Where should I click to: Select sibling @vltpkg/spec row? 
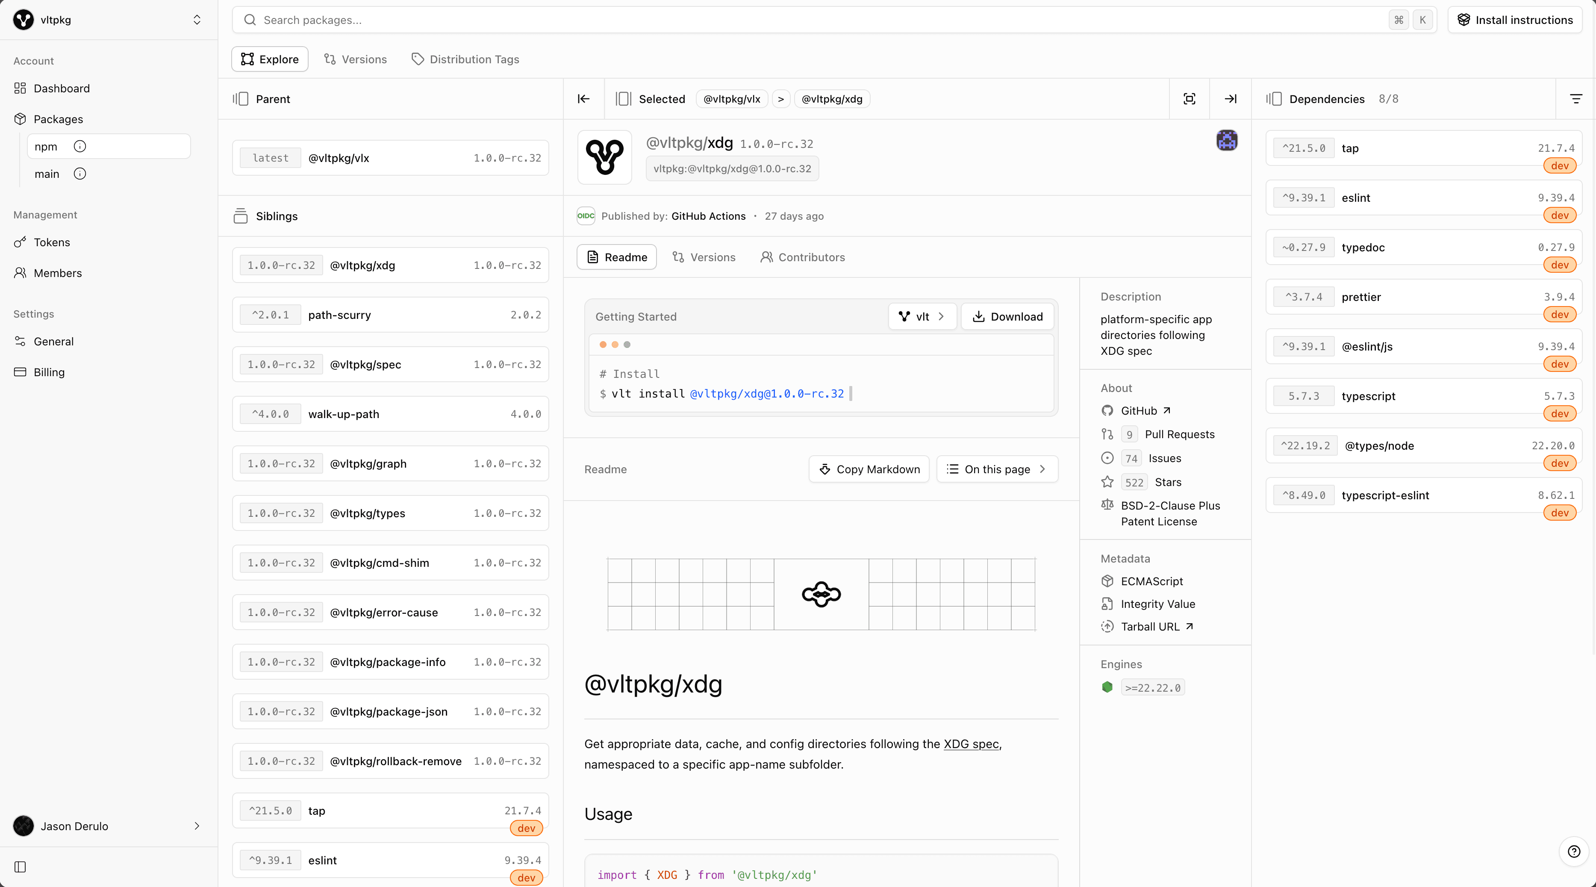click(390, 364)
